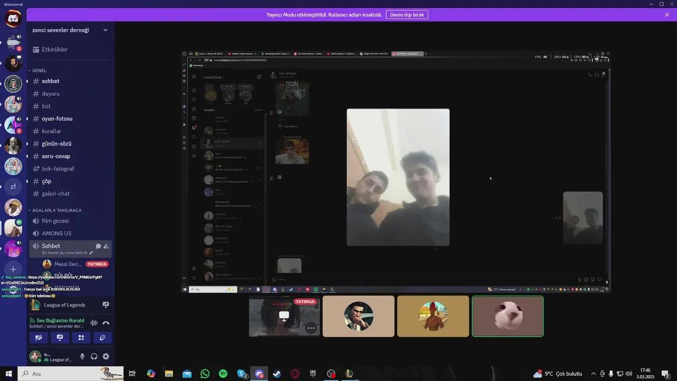Image resolution: width=677 pixels, height=381 pixels.
Task: Join the AMONG US voice channel
Action: pyautogui.click(x=70, y=233)
